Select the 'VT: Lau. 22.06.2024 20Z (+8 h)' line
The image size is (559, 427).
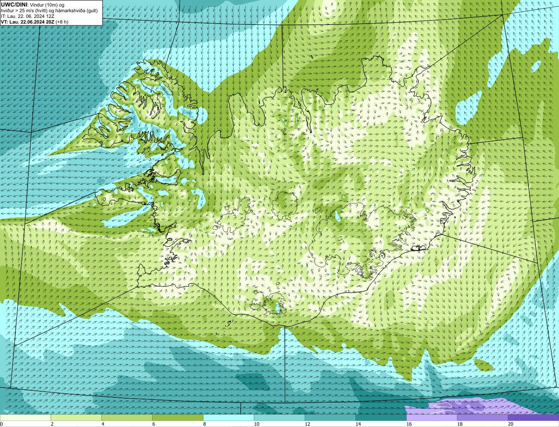35,22
